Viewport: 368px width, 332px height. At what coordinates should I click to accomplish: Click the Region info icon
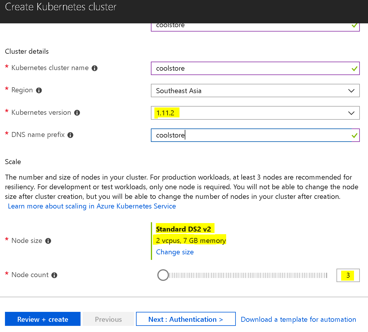[x=39, y=91]
